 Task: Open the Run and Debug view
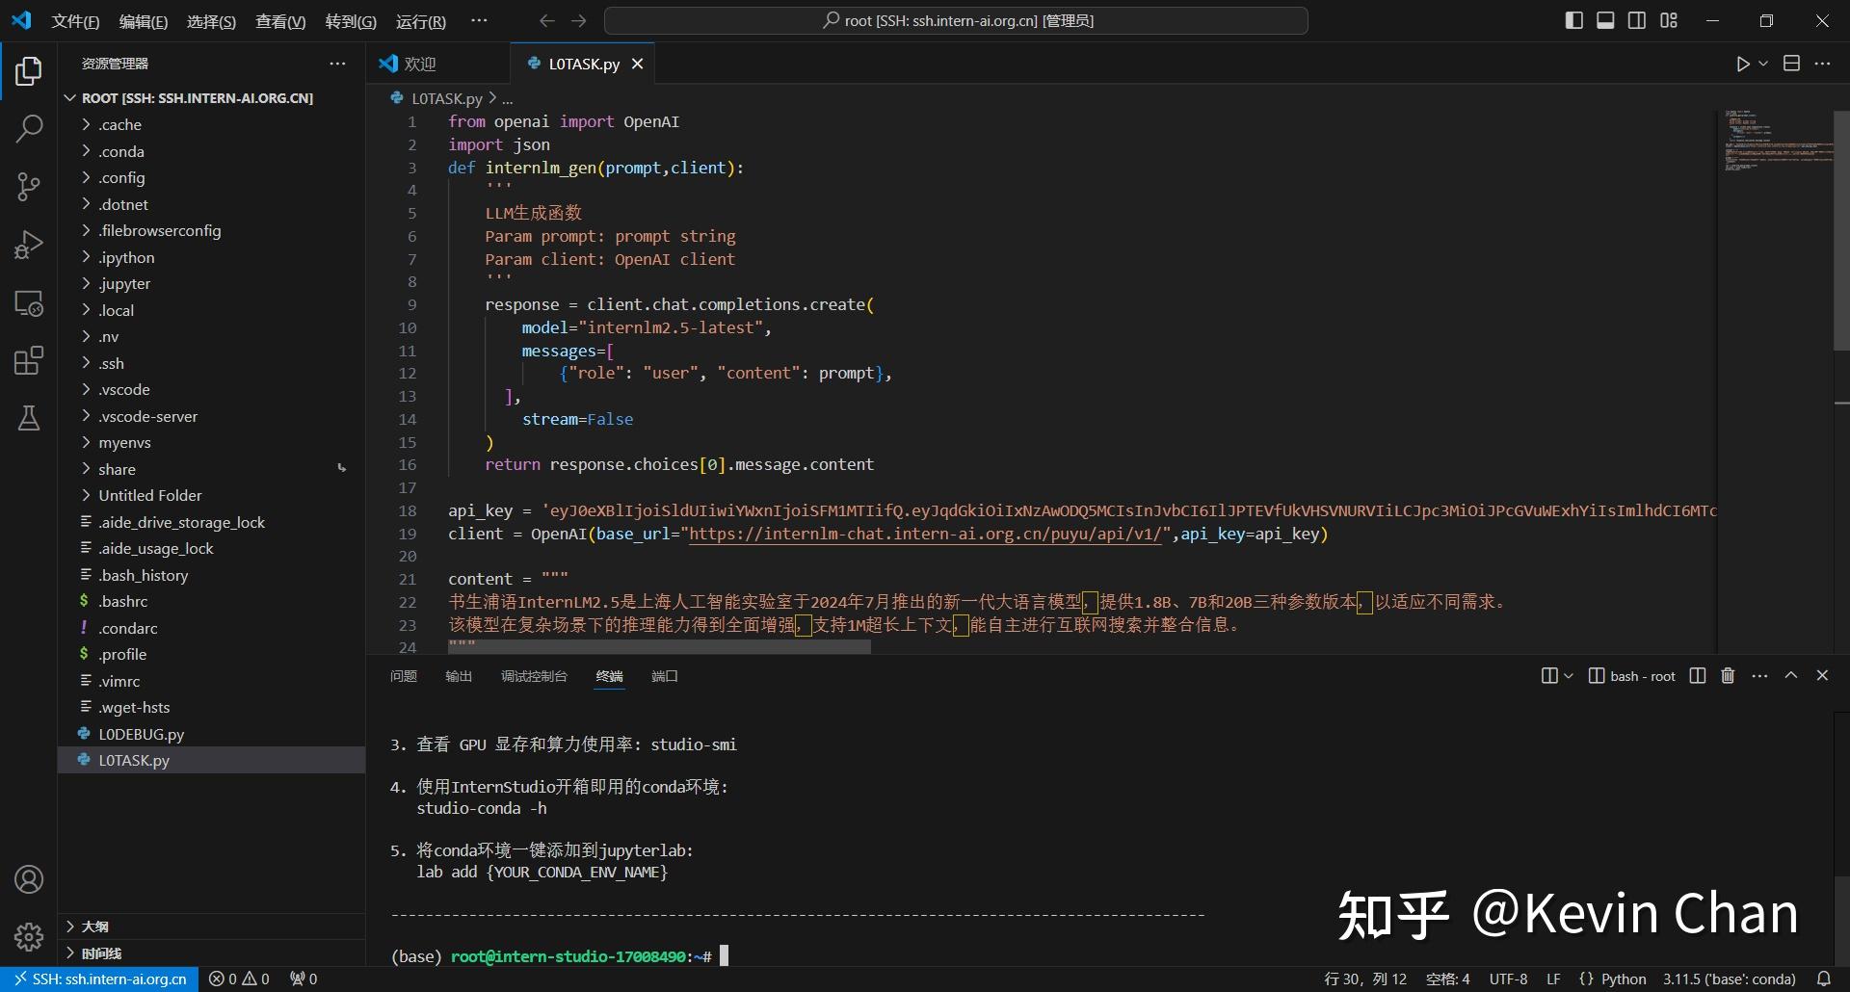[x=29, y=245]
